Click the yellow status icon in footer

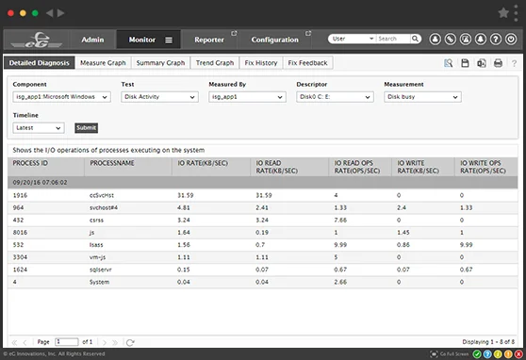click(498, 354)
